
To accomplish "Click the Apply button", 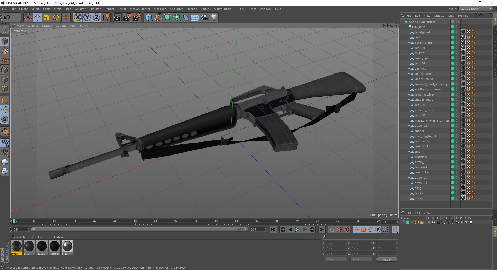I will [387, 260].
